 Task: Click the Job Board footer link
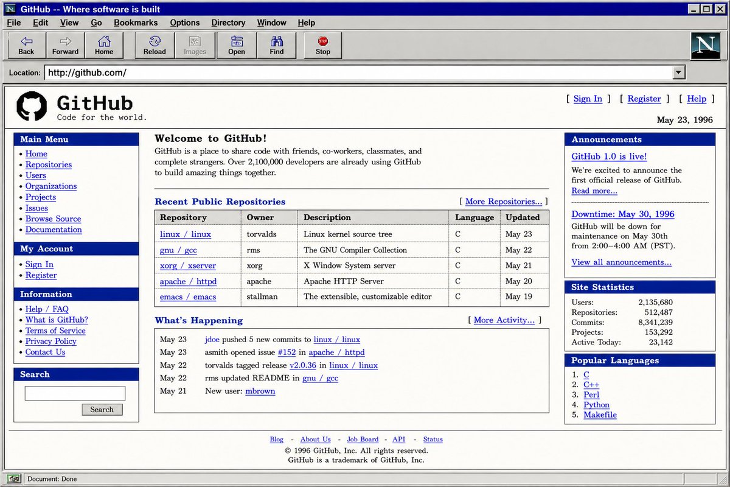coord(363,440)
